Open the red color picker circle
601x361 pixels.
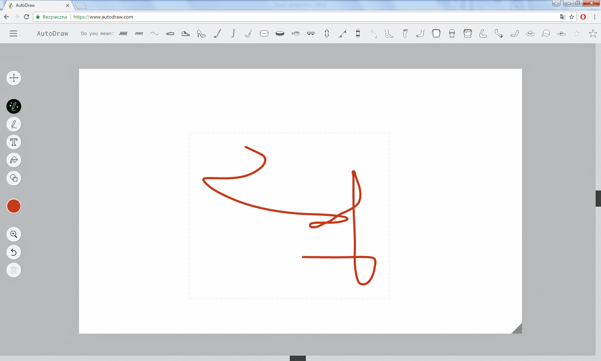(14, 206)
